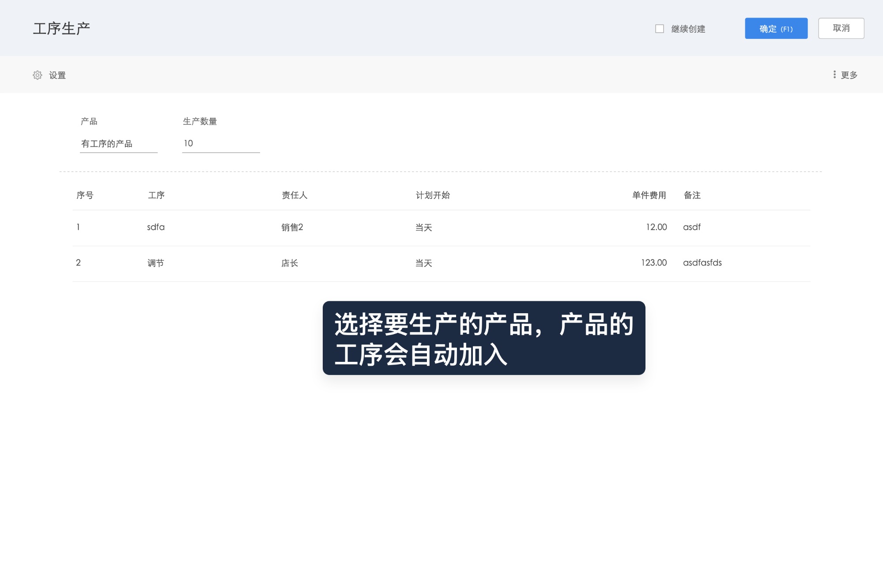Click 当天 planned start in row 1

[x=423, y=227]
